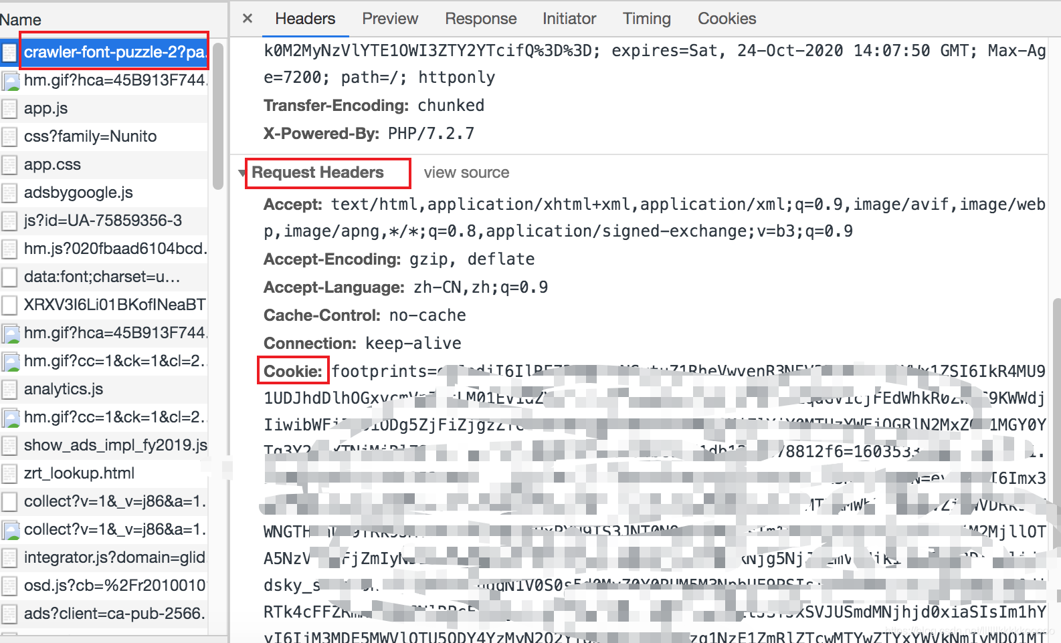Select the zrt_lookup.html request

(104, 473)
